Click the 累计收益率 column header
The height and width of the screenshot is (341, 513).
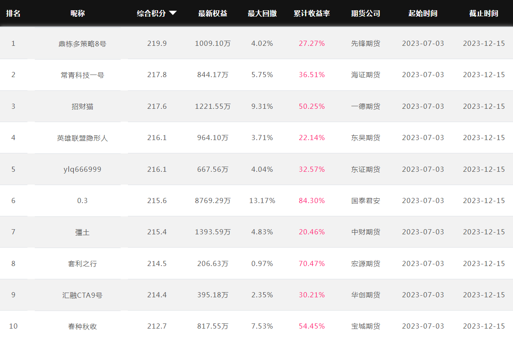312,13
